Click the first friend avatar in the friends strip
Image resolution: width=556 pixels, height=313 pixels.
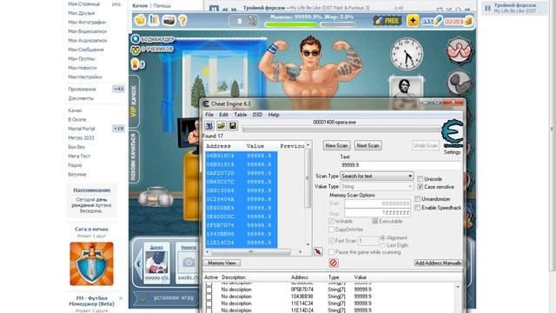pyautogui.click(x=156, y=262)
